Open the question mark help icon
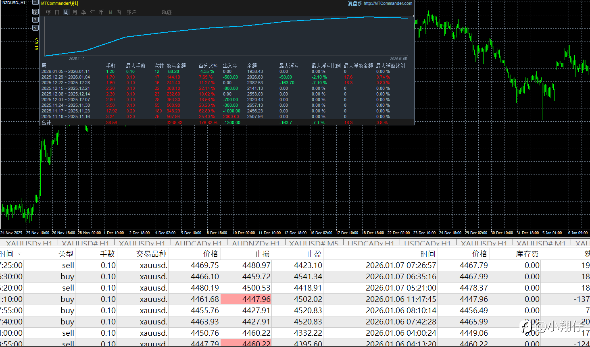The height and width of the screenshot is (347, 590). 35,20
